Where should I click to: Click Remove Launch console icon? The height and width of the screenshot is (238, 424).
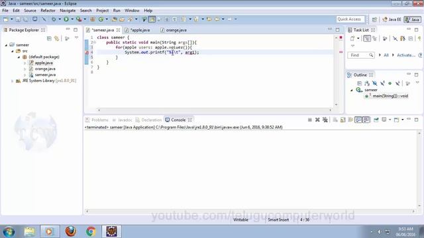tap(317, 120)
